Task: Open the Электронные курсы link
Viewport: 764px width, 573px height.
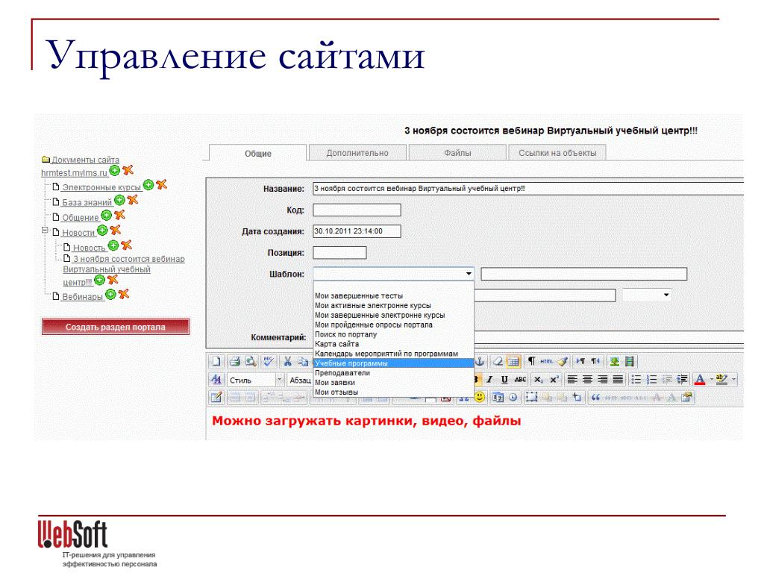Action: 101,187
